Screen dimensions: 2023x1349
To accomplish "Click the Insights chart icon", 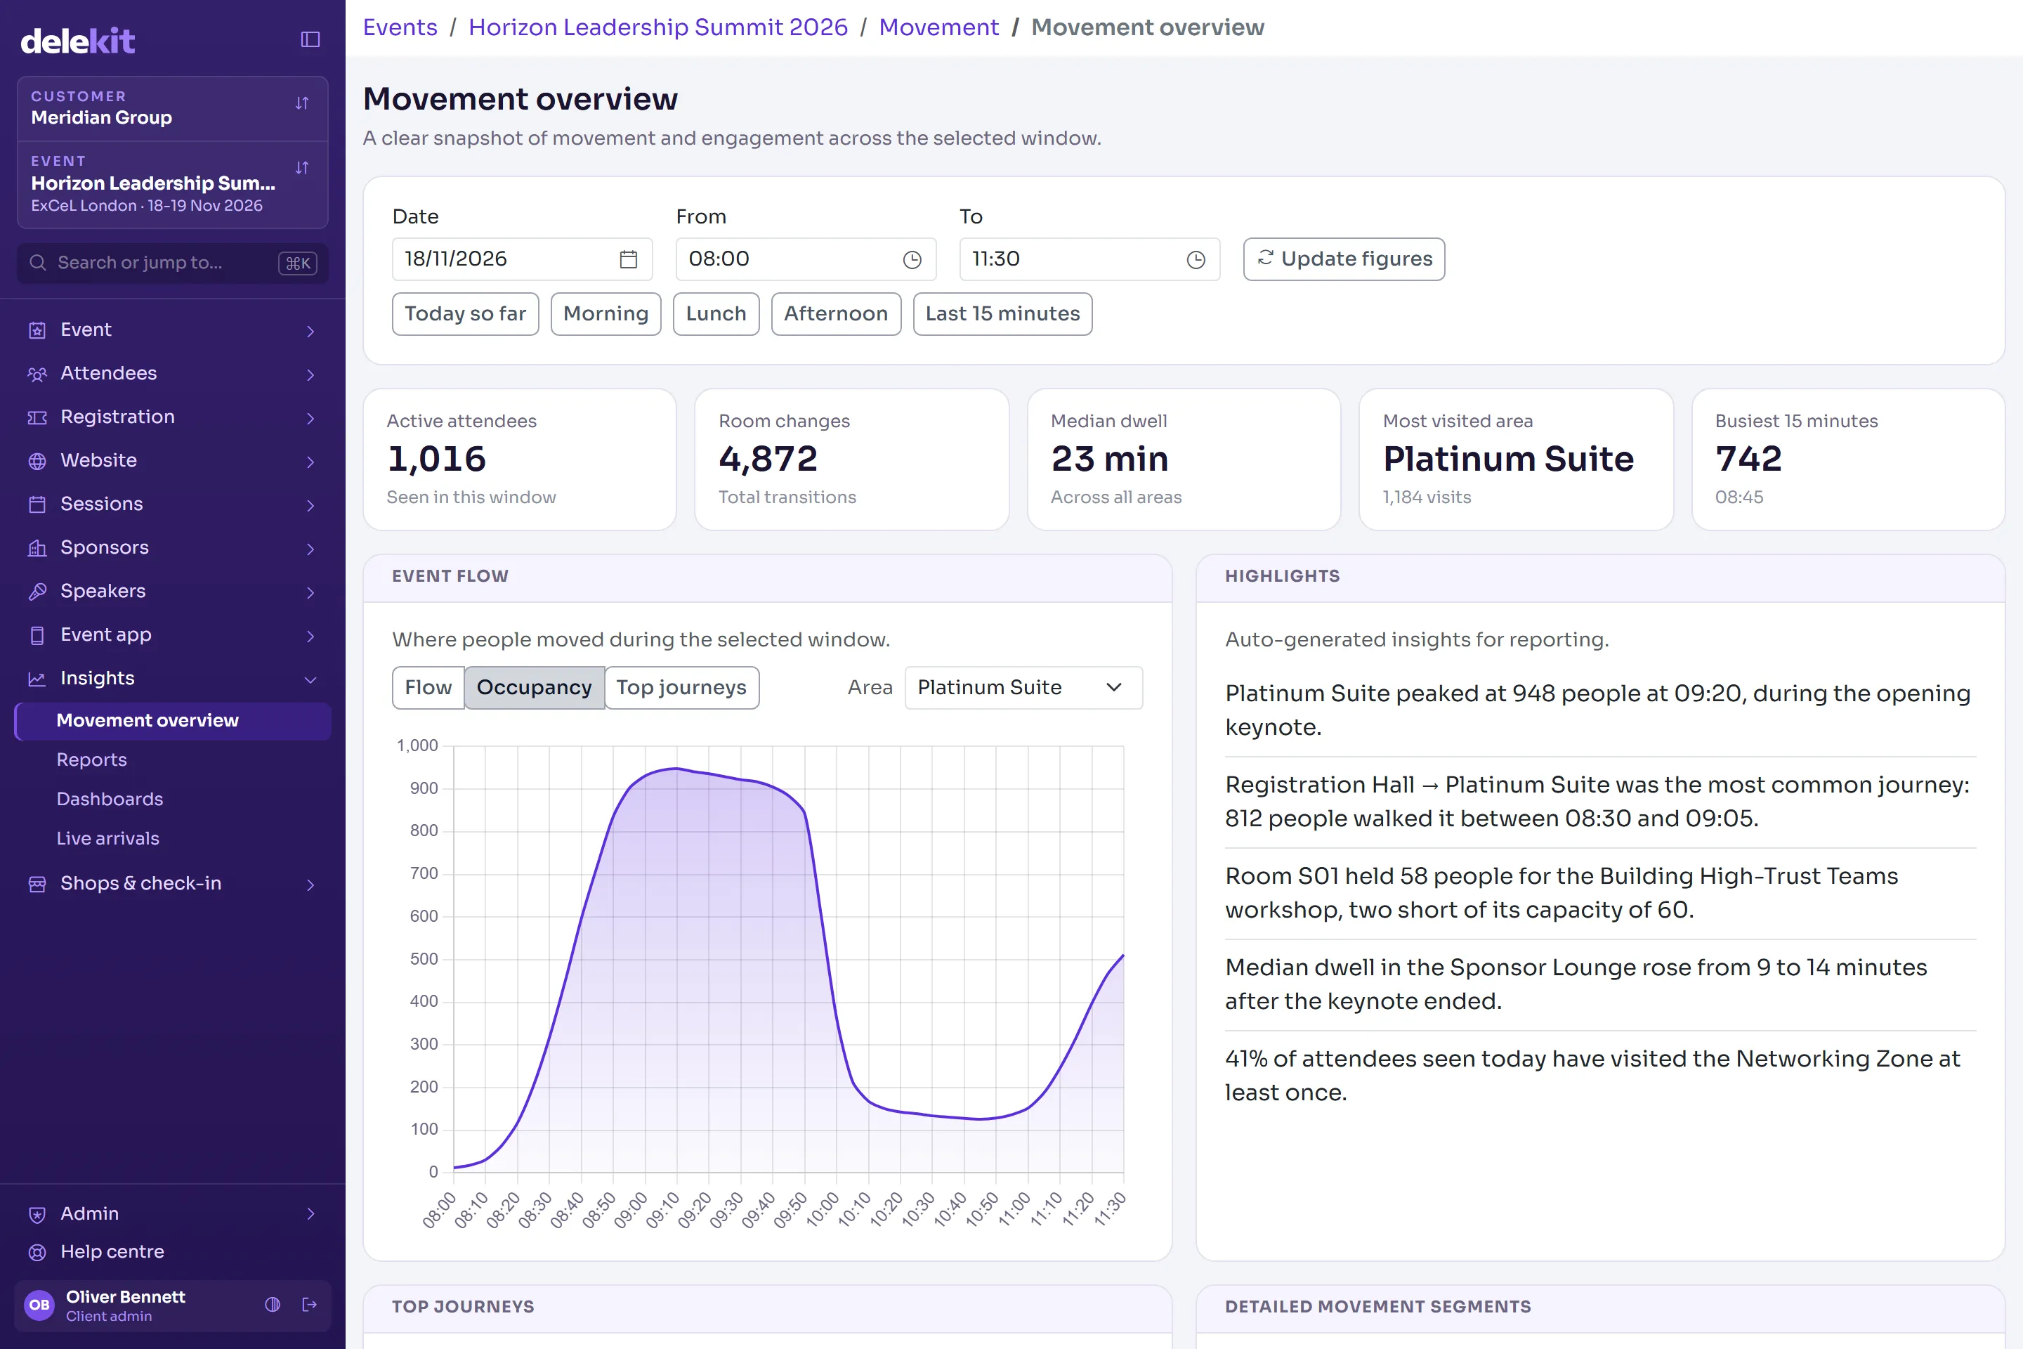I will (x=37, y=679).
